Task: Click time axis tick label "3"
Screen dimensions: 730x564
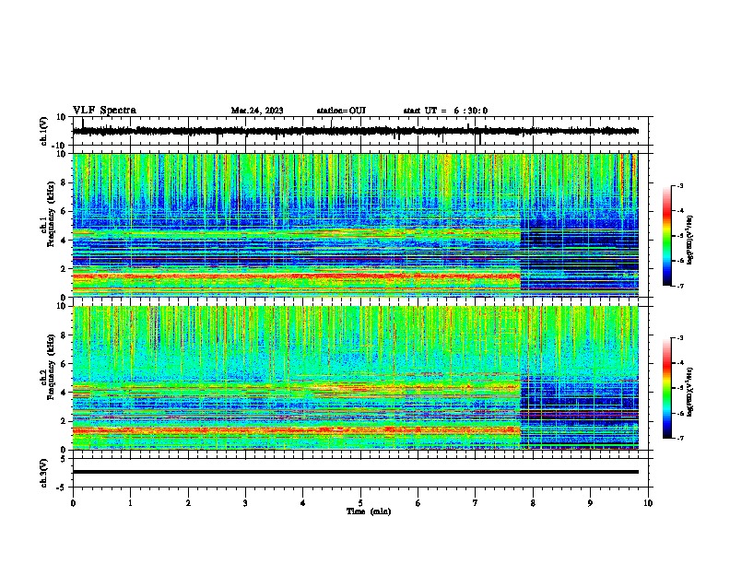Action: tap(245, 503)
